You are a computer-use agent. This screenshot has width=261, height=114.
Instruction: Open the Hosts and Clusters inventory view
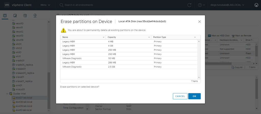point(5,16)
